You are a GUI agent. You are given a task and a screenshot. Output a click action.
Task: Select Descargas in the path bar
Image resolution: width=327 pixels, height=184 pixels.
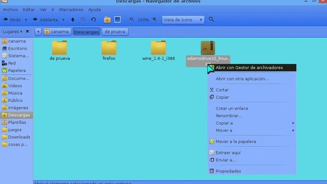[86, 32]
